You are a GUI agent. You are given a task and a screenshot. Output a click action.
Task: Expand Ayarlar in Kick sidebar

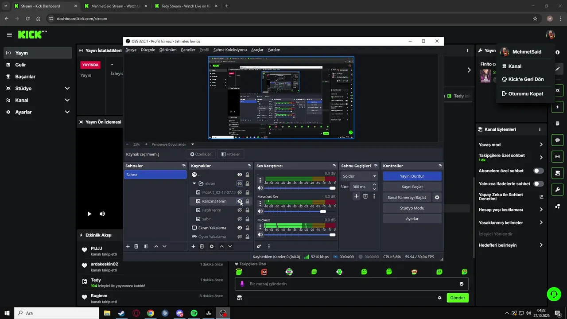pos(67,112)
